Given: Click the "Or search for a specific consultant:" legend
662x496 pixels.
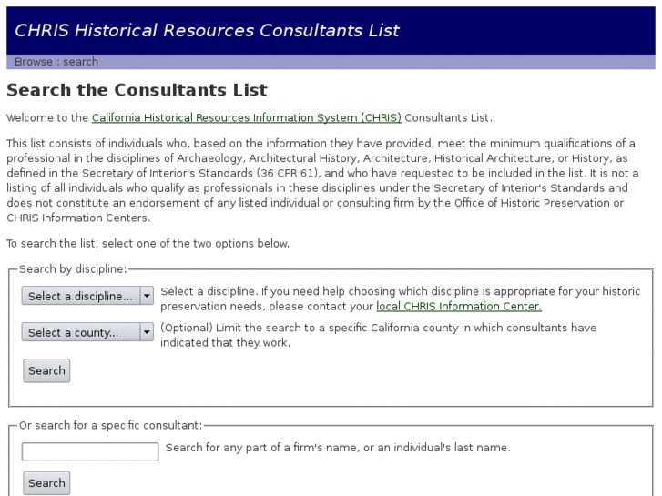Looking at the screenshot, I should pos(111,426).
